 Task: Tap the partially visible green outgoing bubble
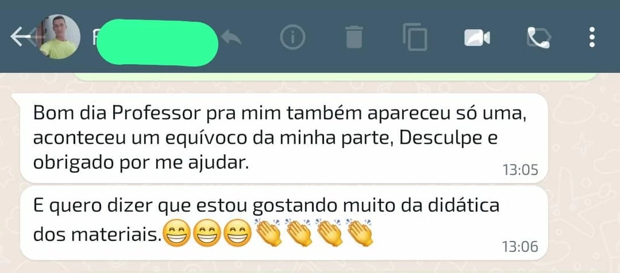click(335, 77)
